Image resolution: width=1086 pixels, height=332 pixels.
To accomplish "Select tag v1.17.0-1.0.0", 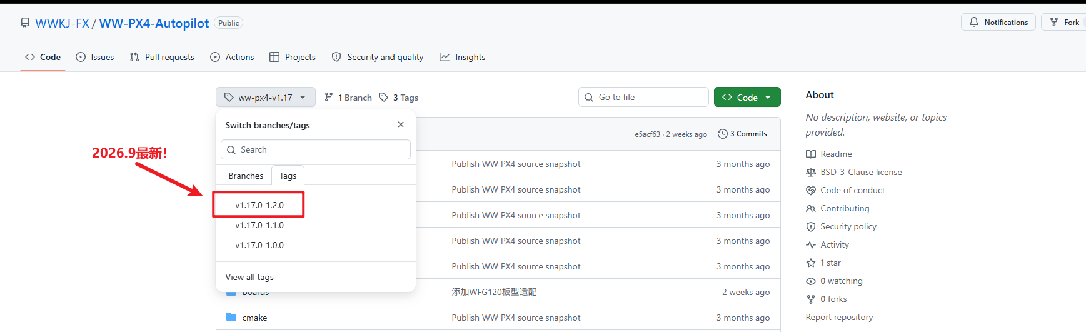I will pyautogui.click(x=259, y=245).
